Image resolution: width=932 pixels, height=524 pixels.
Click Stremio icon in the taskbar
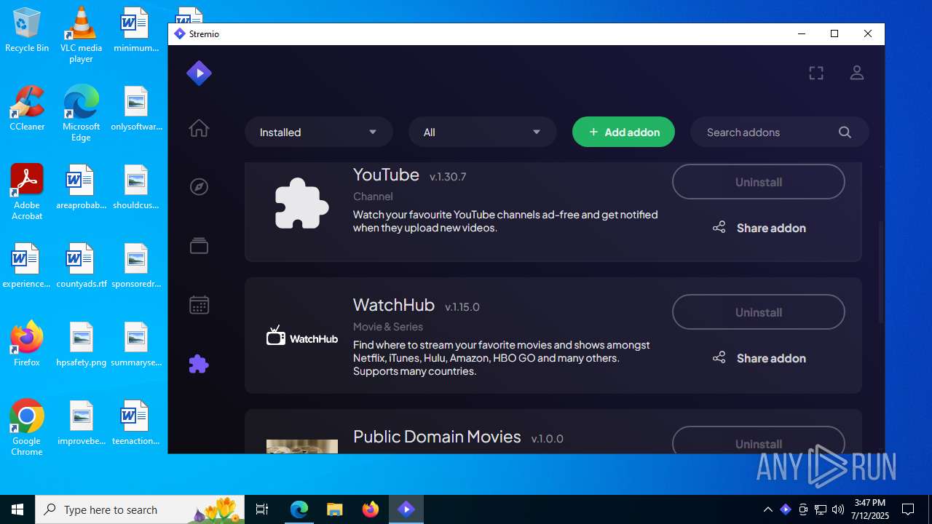[x=406, y=509]
